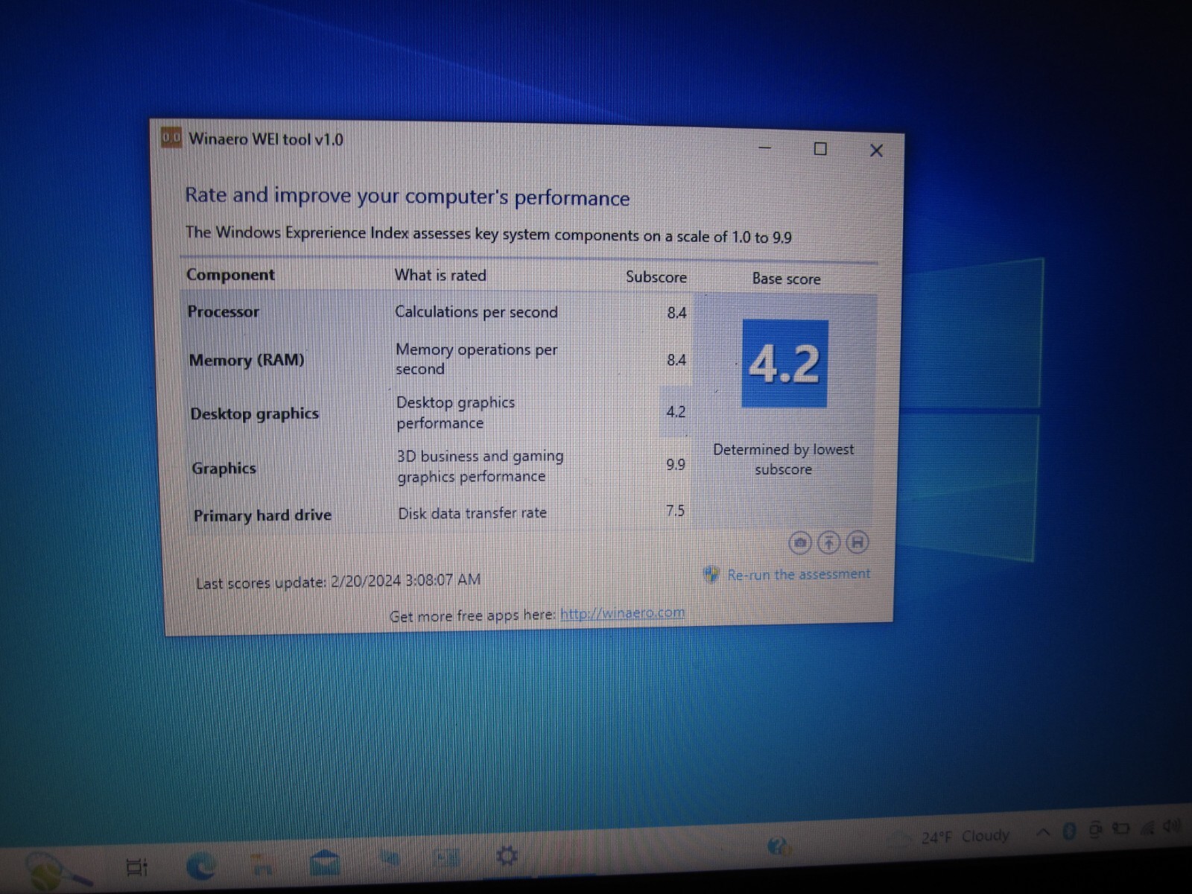Click the floppy disk save icon

tap(857, 543)
